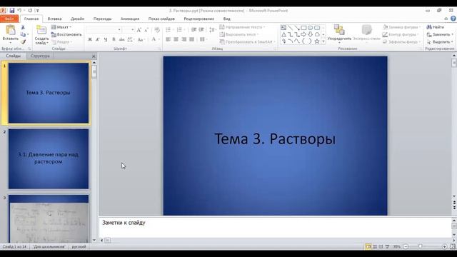Image resolution: width=457 pixels, height=257 pixels.
Task: Increase list indent level
Action: 201,30
